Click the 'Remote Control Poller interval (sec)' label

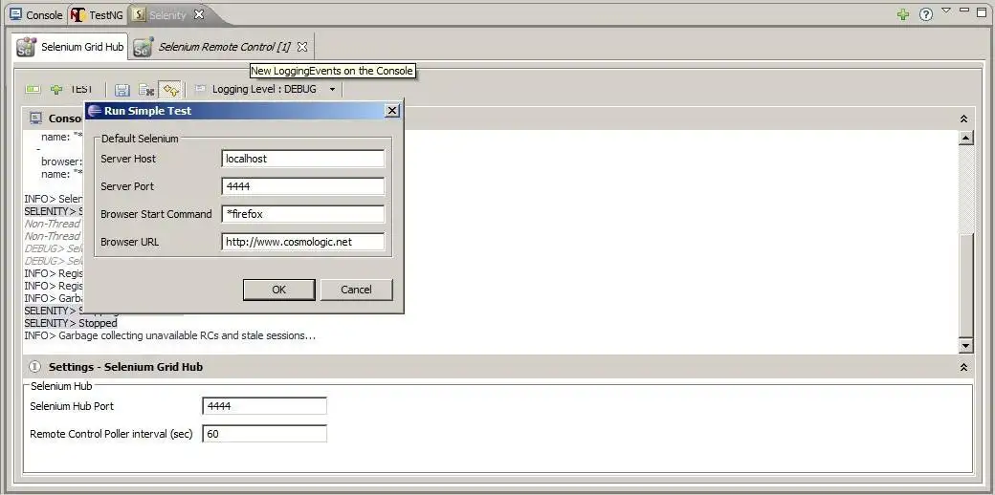111,434
